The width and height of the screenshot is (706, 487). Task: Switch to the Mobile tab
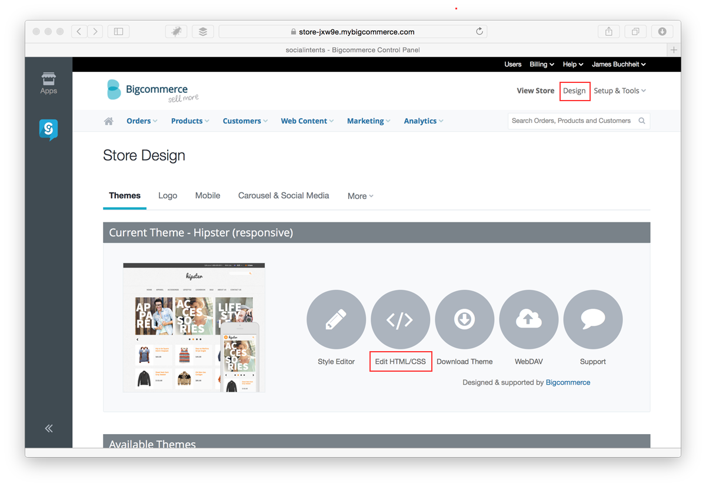pyautogui.click(x=208, y=195)
